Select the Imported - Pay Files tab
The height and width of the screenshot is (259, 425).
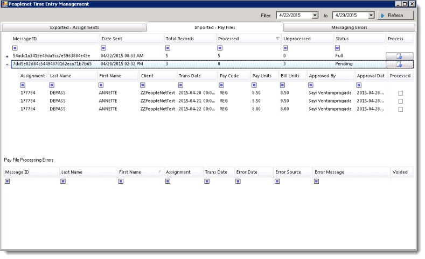coord(215,27)
